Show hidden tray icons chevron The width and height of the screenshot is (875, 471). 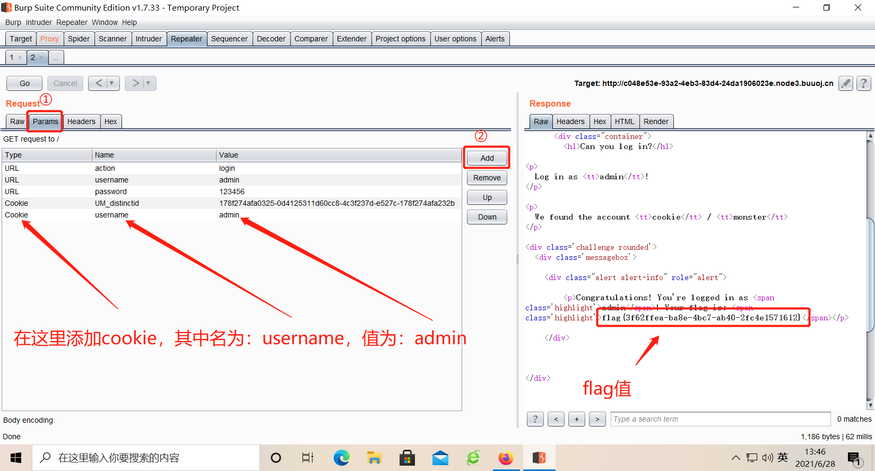[735, 458]
